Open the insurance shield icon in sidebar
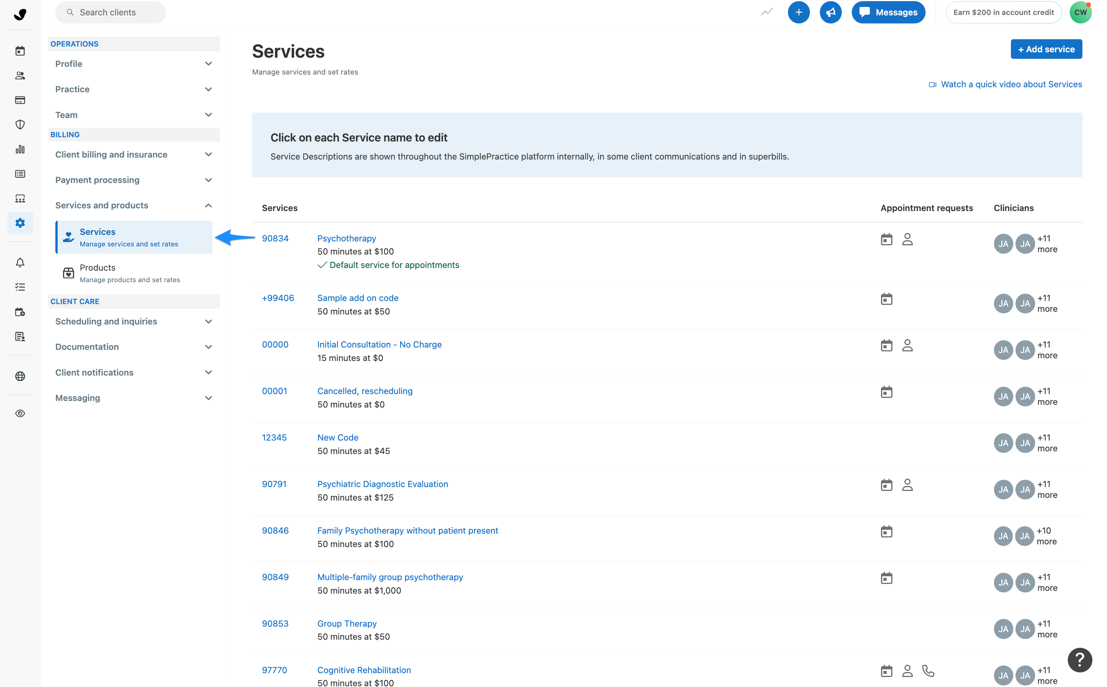1107x687 pixels. [20, 125]
